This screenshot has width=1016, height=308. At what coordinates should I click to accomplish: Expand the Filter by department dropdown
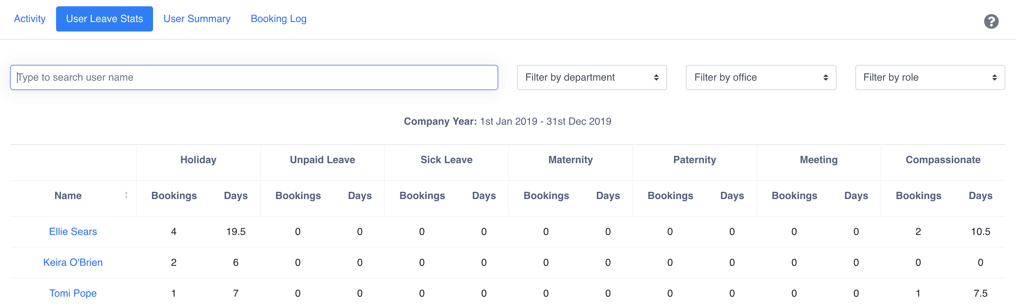point(591,77)
